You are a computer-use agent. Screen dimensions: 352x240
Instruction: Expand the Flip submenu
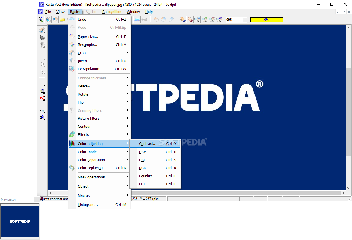pyautogui.click(x=99, y=102)
